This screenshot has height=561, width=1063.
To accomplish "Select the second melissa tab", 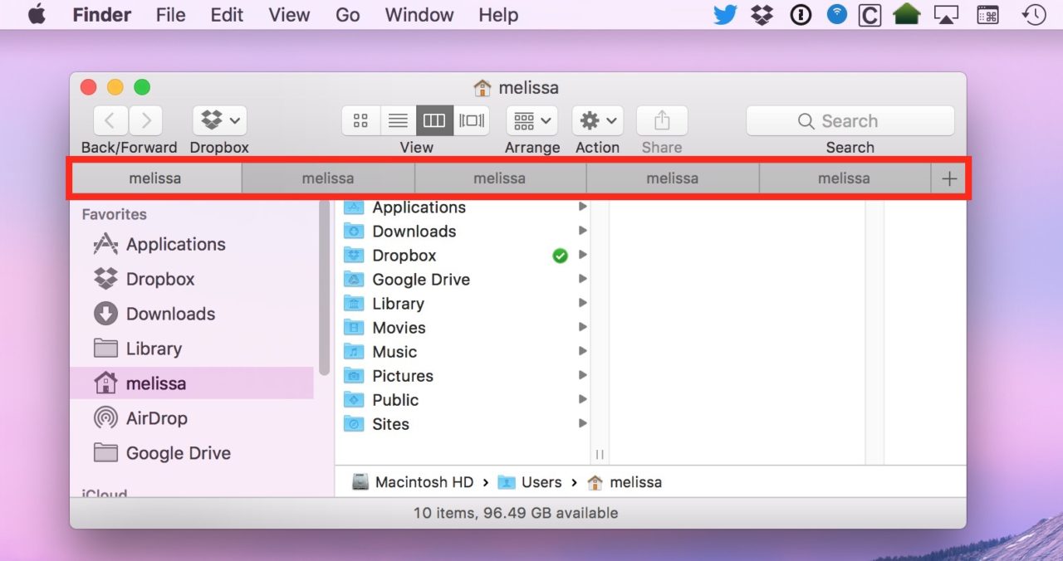I will tap(328, 178).
